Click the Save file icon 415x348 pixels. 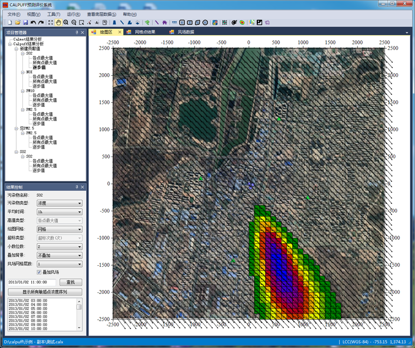[x=25, y=22]
